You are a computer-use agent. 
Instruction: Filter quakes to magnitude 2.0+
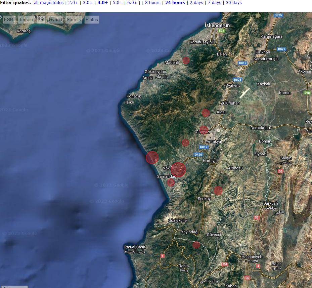pos(73,3)
